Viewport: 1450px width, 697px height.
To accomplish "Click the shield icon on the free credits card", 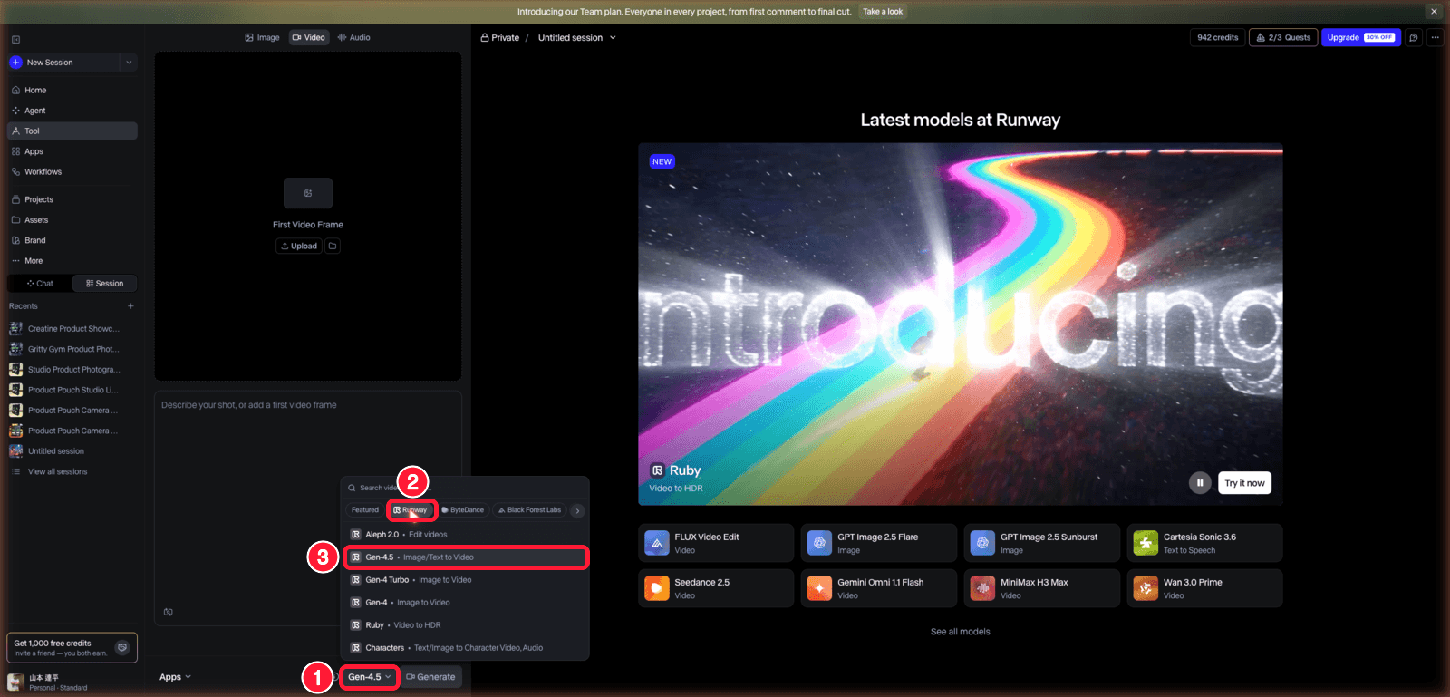I will (122, 647).
